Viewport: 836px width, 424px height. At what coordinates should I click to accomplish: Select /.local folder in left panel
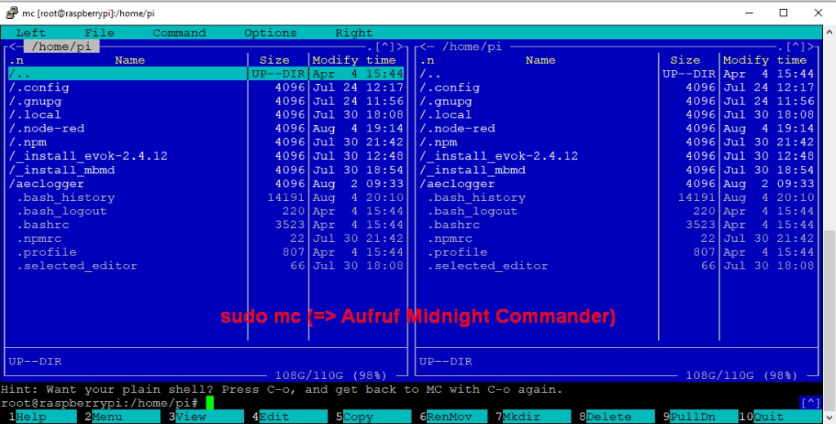207,114
